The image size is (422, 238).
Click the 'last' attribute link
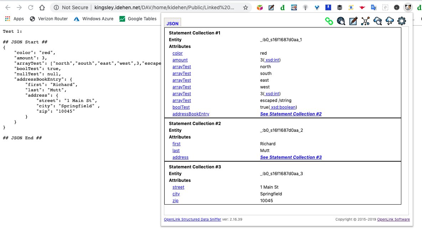click(176, 151)
